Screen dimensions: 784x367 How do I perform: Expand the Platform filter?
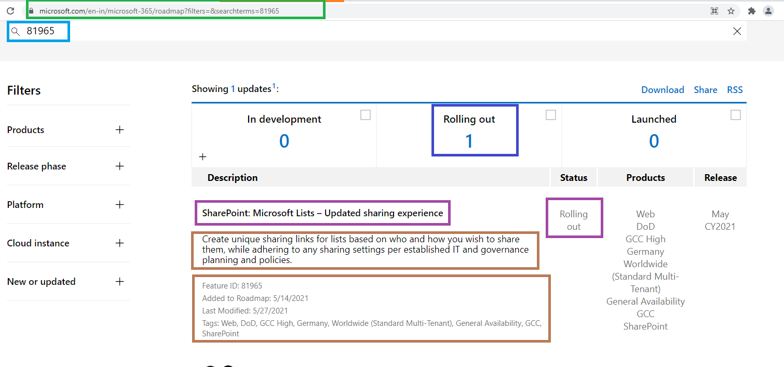[119, 204]
